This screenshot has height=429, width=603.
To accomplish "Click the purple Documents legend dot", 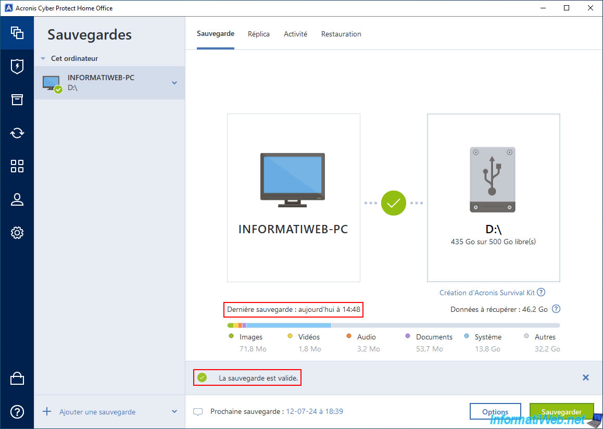I will point(408,336).
